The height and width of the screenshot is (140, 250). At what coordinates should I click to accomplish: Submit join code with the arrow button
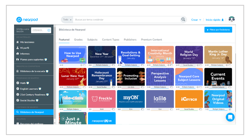49,30
